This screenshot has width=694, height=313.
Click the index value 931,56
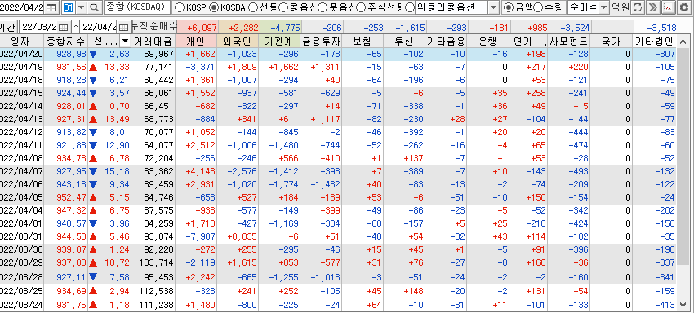[x=72, y=67]
